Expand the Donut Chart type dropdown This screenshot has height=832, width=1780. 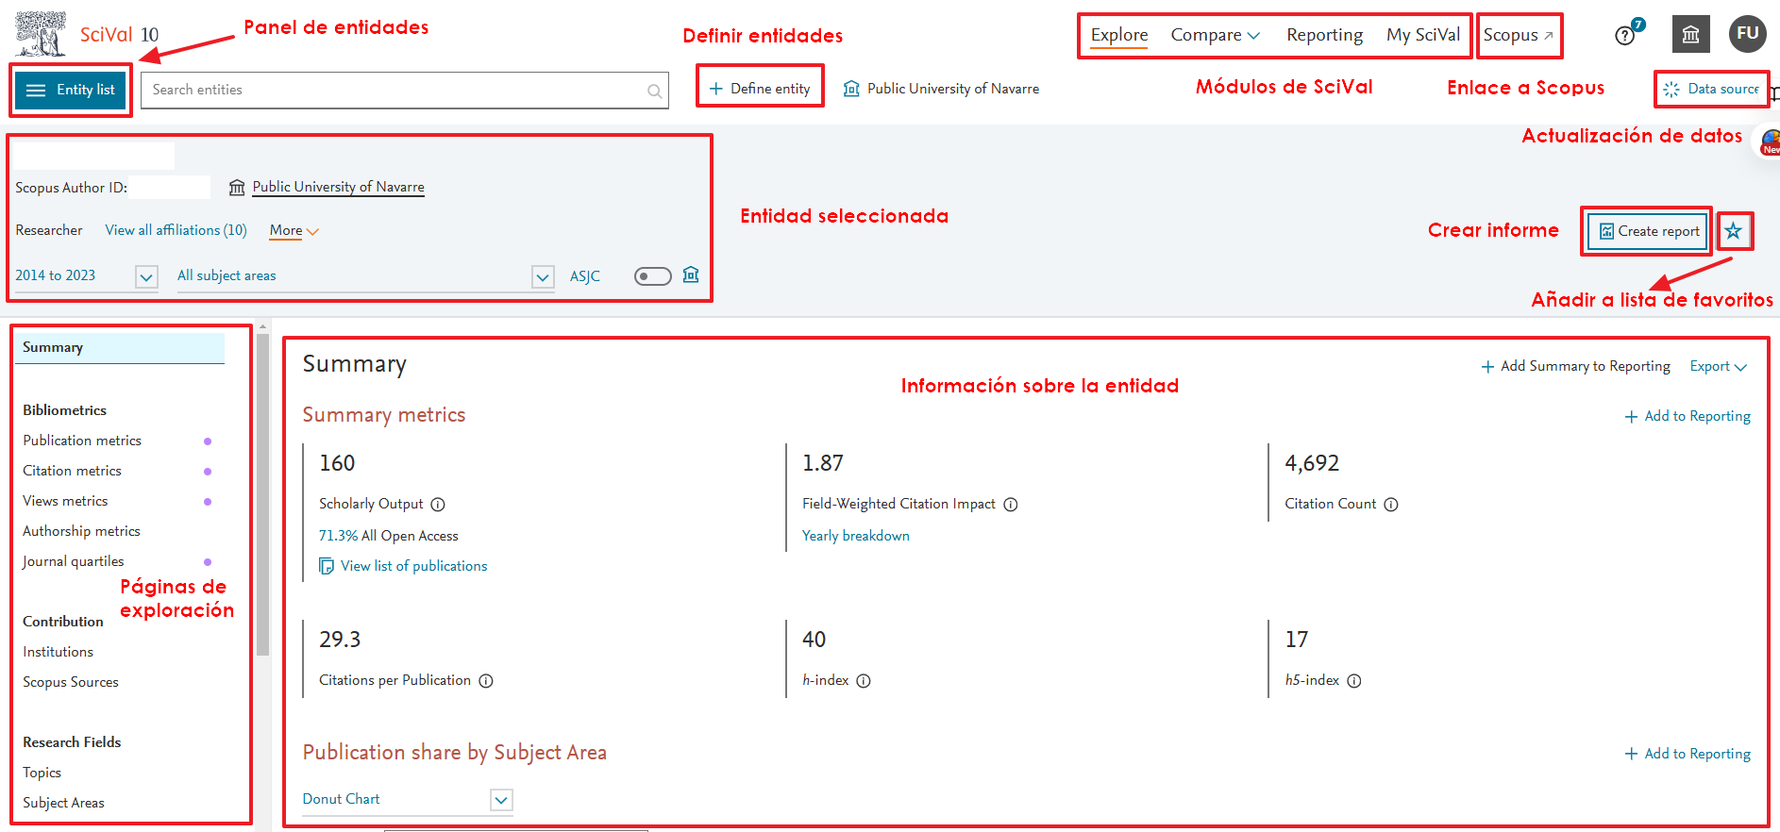(501, 800)
